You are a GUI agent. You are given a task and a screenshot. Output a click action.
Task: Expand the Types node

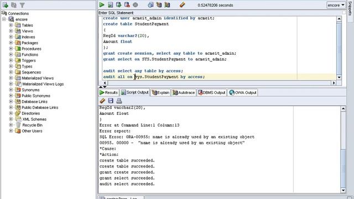click(x=11, y=66)
